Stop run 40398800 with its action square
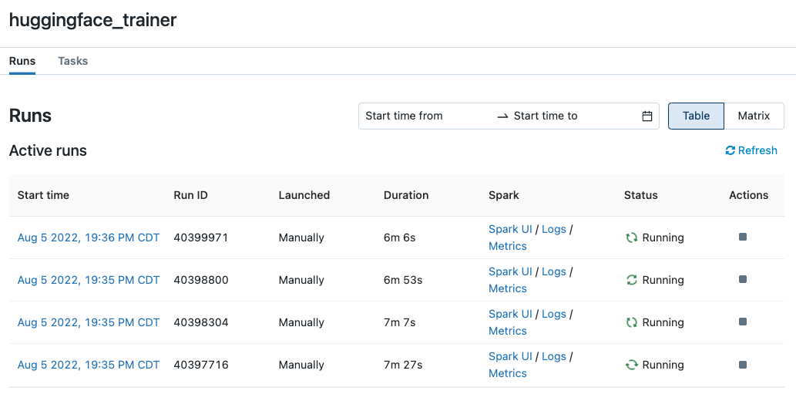The height and width of the screenshot is (401, 796). (743, 279)
